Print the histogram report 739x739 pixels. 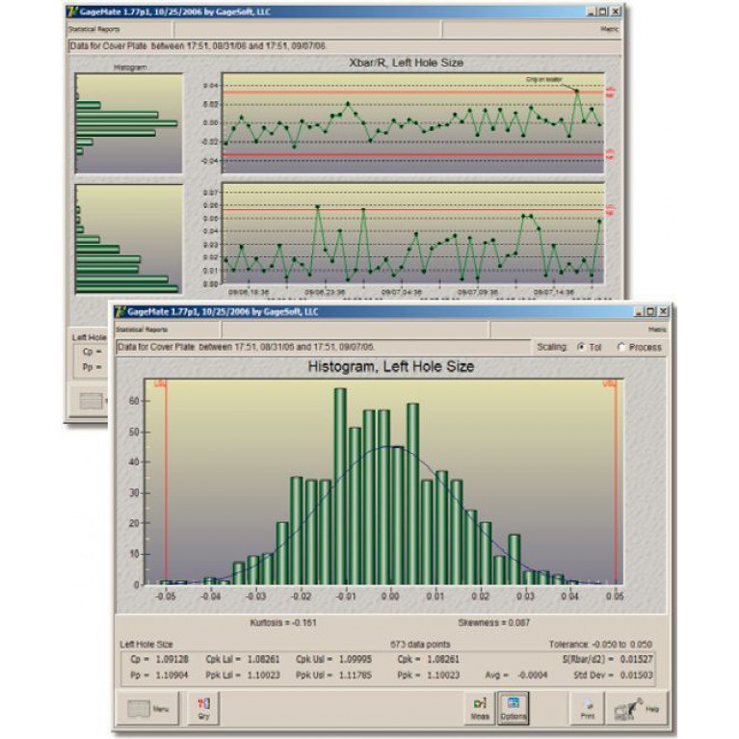pos(588,708)
